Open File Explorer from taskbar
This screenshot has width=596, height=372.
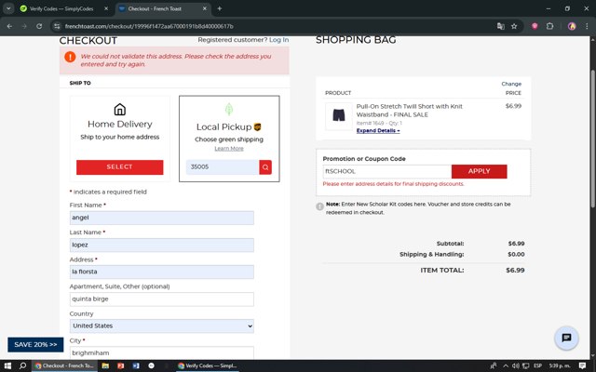(105, 365)
